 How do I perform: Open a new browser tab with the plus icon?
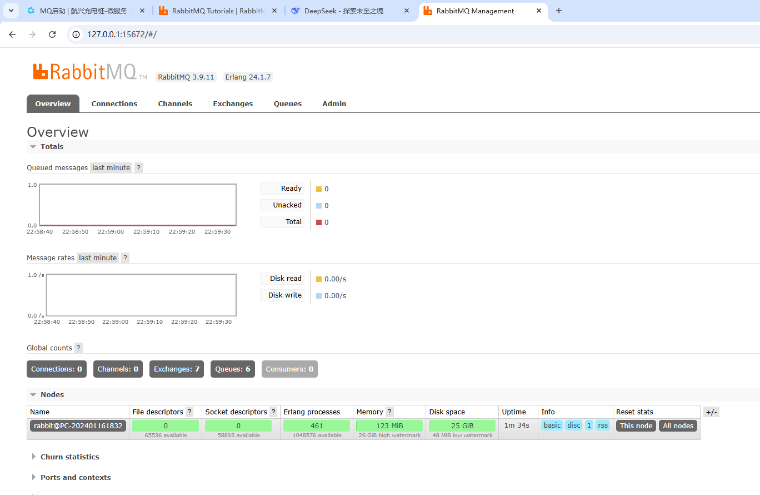tap(559, 11)
